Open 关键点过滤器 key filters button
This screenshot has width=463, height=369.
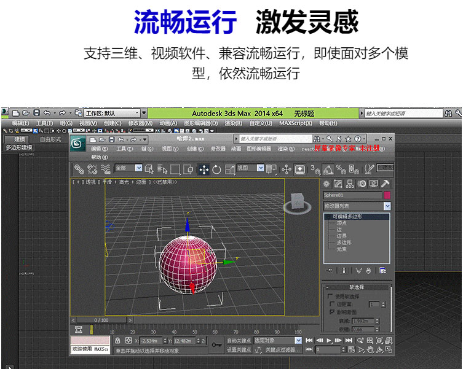283,349
